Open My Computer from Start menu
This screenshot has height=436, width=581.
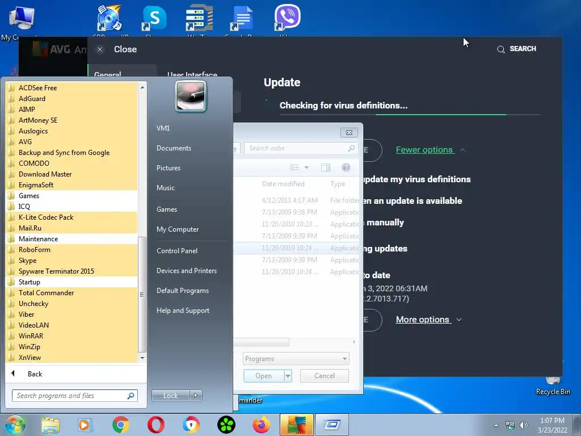tap(178, 229)
